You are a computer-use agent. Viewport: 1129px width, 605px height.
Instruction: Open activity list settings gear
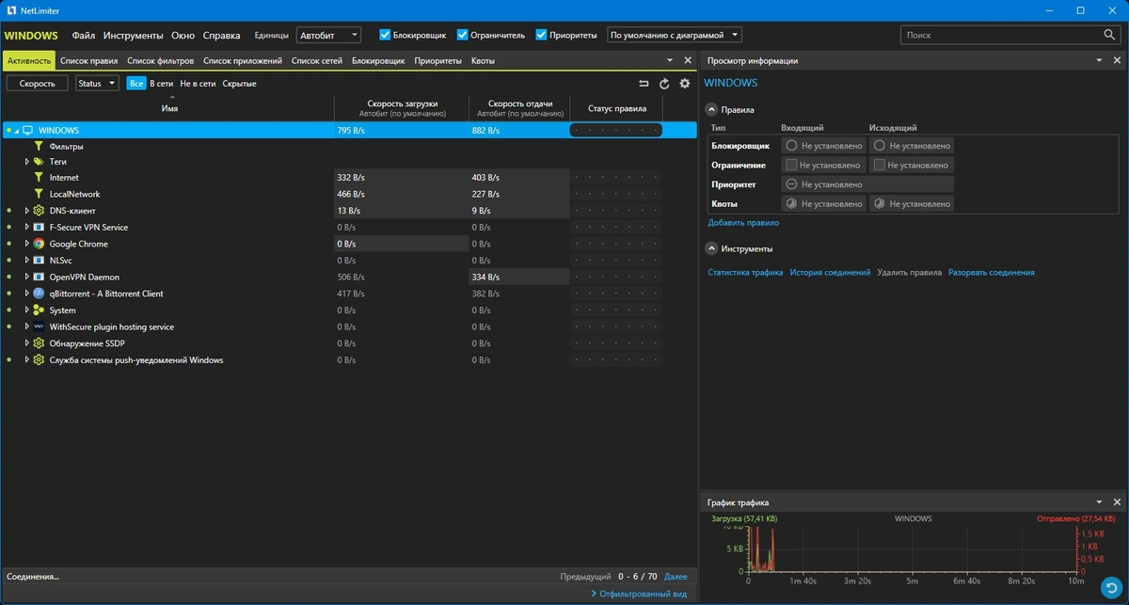pyautogui.click(x=685, y=84)
